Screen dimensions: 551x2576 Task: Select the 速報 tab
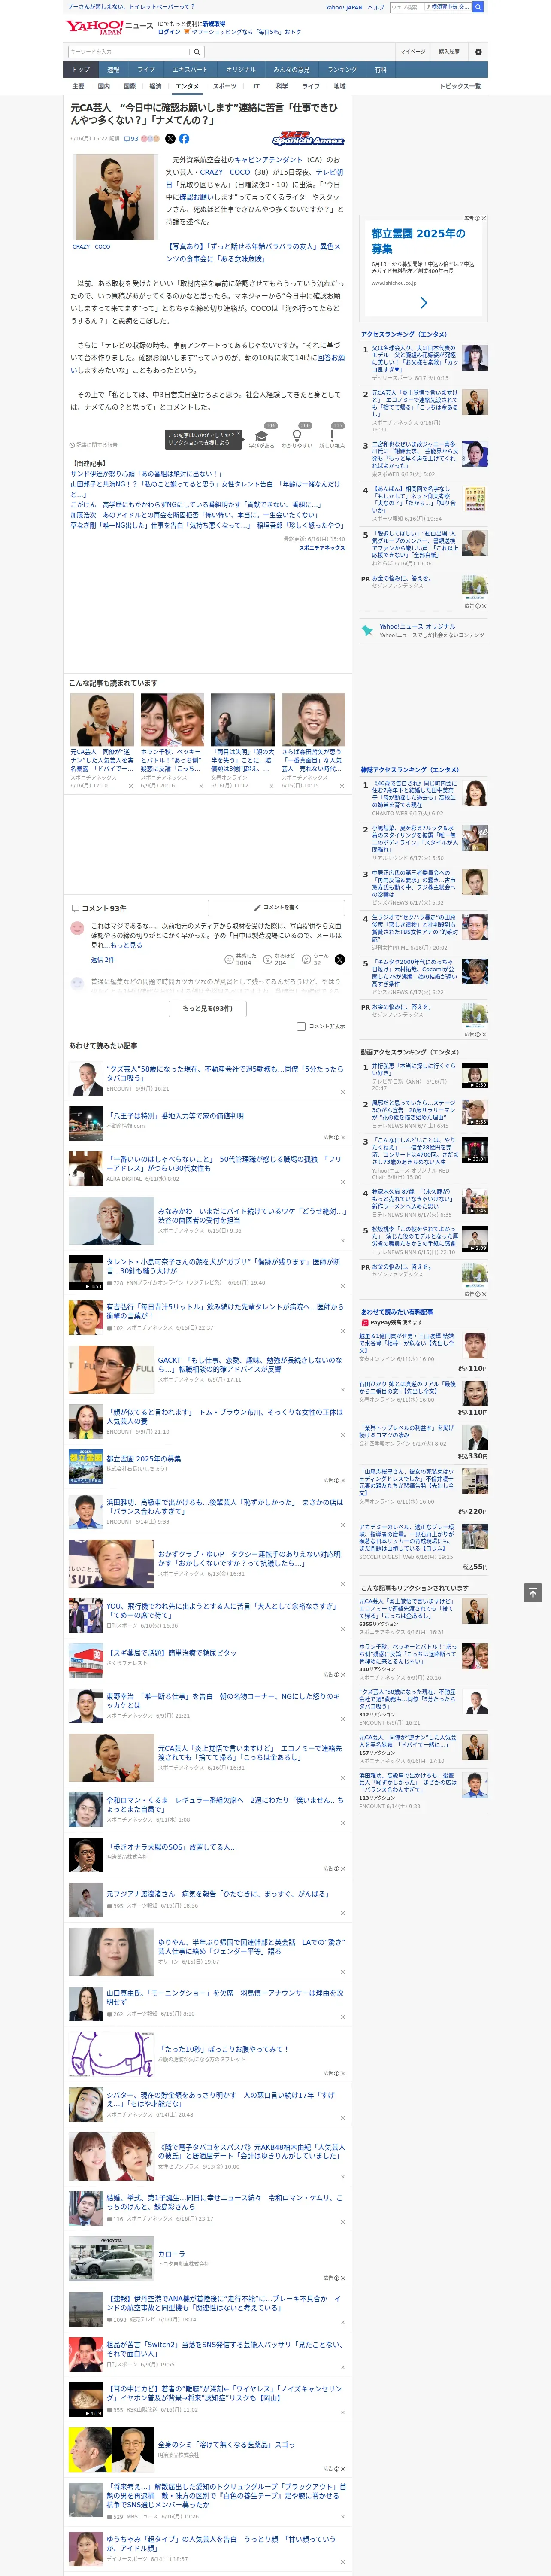(x=113, y=70)
